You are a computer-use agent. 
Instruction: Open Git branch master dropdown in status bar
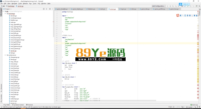[189, 107]
